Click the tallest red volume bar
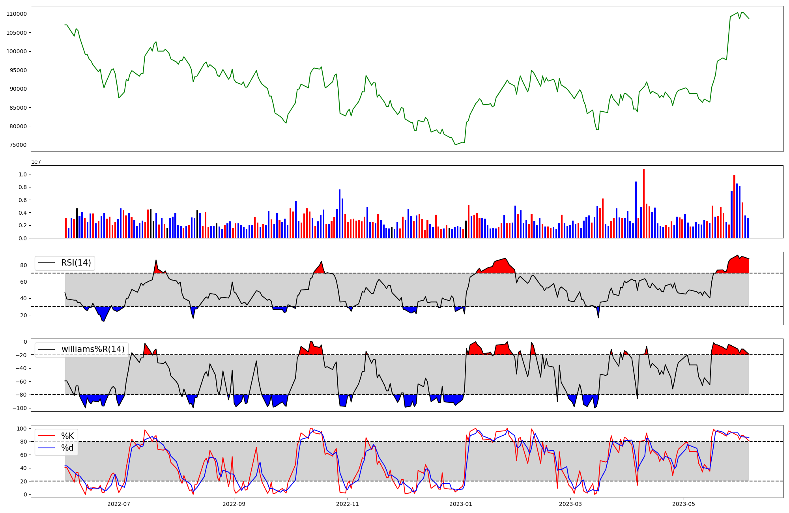 tap(644, 204)
